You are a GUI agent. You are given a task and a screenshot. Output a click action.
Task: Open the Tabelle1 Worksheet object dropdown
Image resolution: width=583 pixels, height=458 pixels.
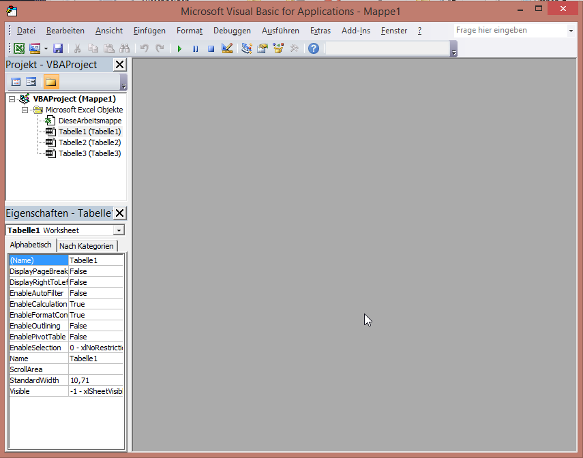click(119, 230)
